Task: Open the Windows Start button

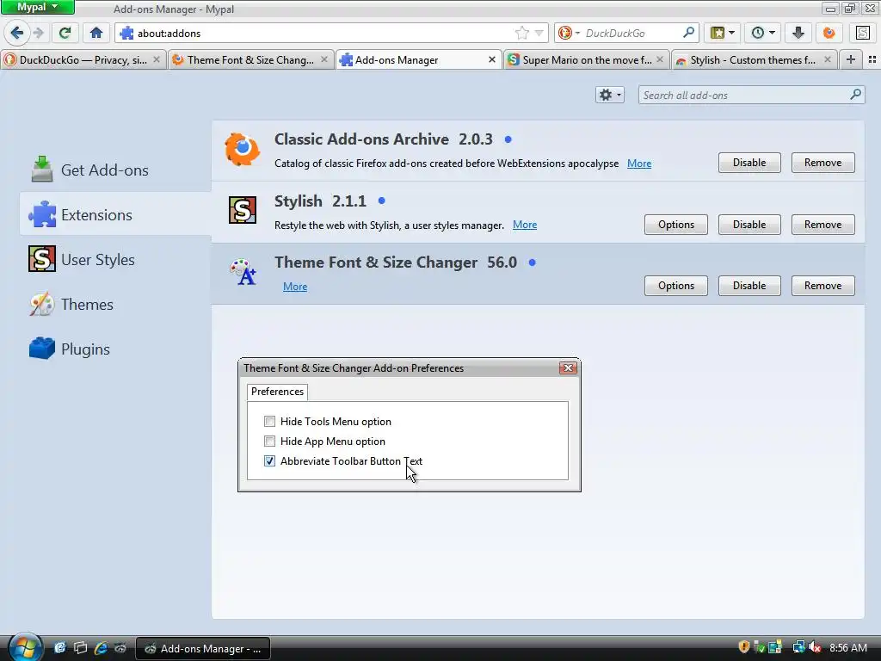Action: (x=25, y=647)
